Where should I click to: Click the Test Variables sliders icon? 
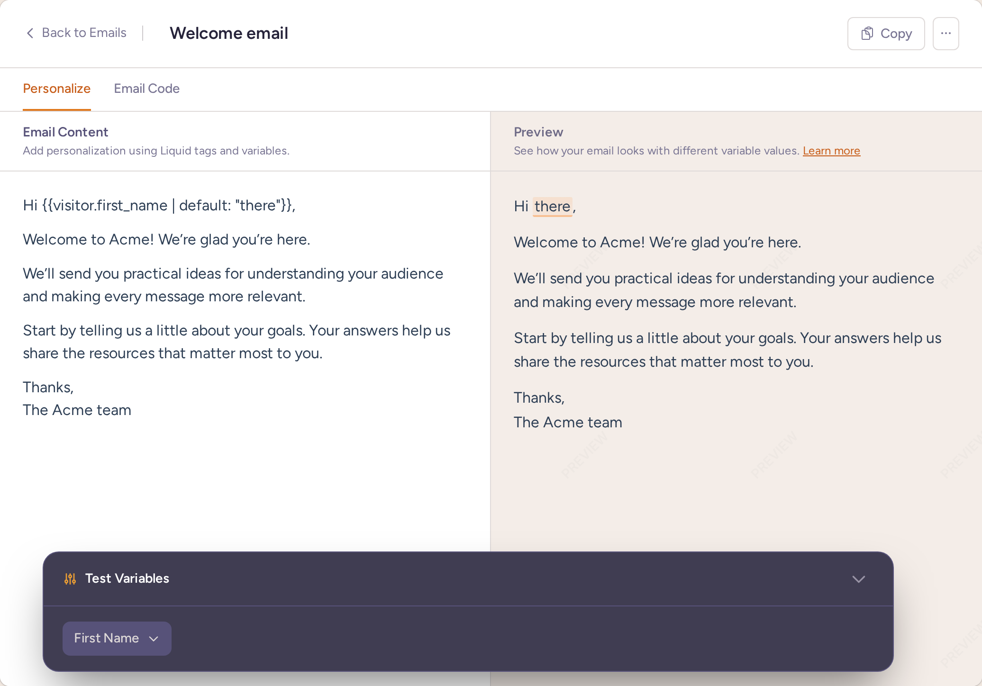[x=70, y=578]
